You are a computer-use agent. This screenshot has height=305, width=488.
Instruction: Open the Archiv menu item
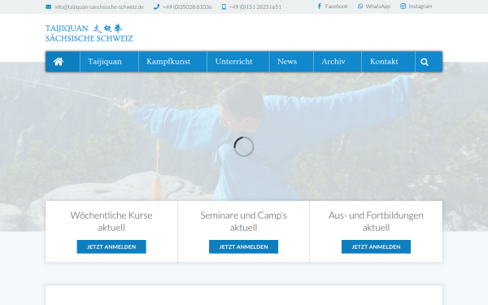[333, 62]
